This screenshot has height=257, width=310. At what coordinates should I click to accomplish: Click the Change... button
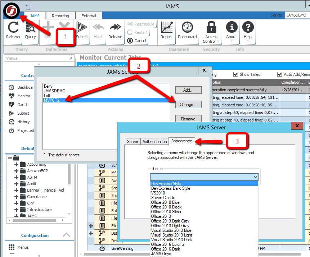pos(188,105)
